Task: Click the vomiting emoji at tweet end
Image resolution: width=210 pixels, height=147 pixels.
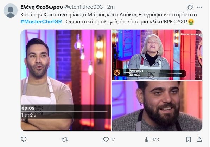Action: (x=191, y=22)
